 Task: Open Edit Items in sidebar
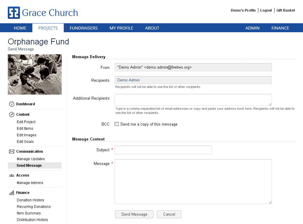tap(25, 128)
